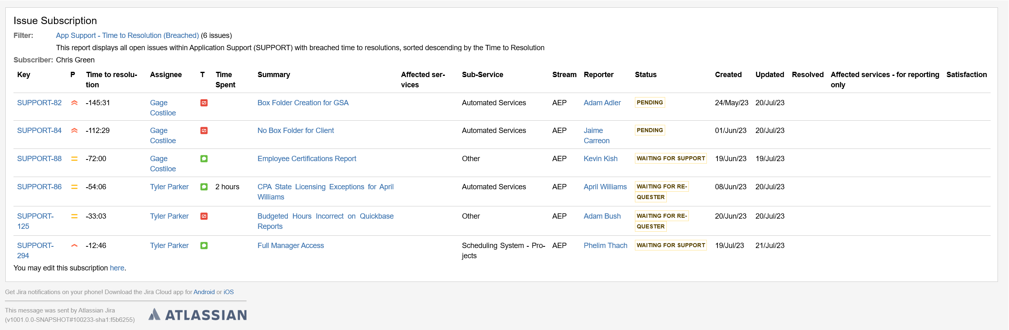
Task: Open reporter Jaime Carreon's profile
Action: tap(596, 135)
